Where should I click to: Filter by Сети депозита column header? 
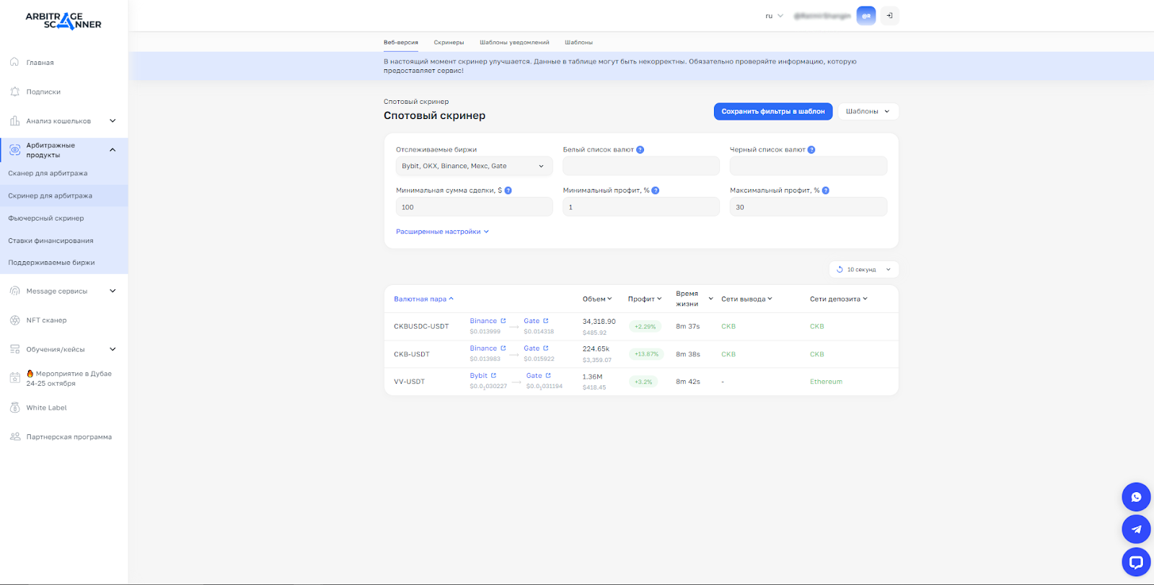[838, 299]
